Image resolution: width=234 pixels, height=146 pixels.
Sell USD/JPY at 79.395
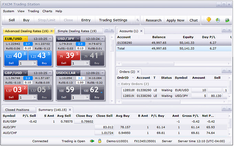[x=68, y=58]
